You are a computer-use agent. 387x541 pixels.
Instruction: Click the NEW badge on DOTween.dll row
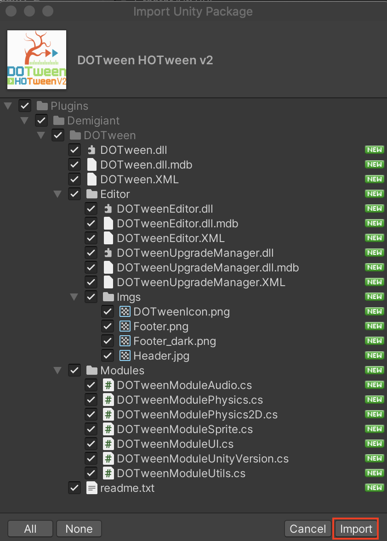coord(375,150)
